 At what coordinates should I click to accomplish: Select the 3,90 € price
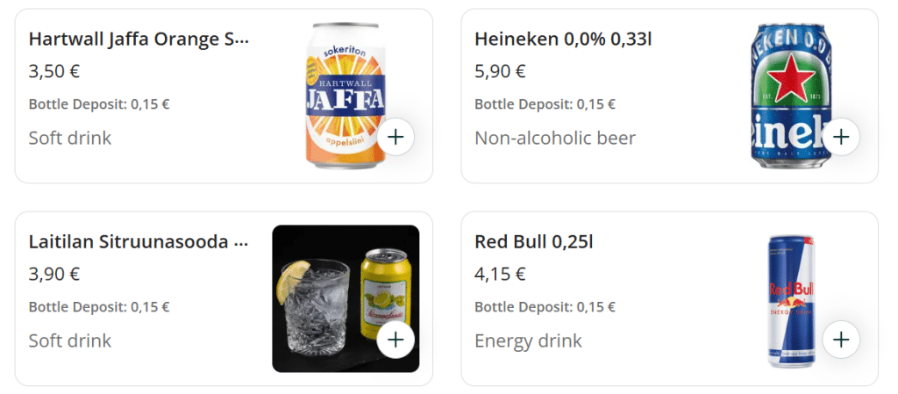pos(54,274)
